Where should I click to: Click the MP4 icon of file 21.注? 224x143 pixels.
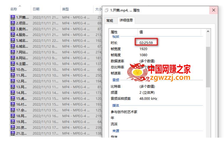pyautogui.click(x=13, y=133)
